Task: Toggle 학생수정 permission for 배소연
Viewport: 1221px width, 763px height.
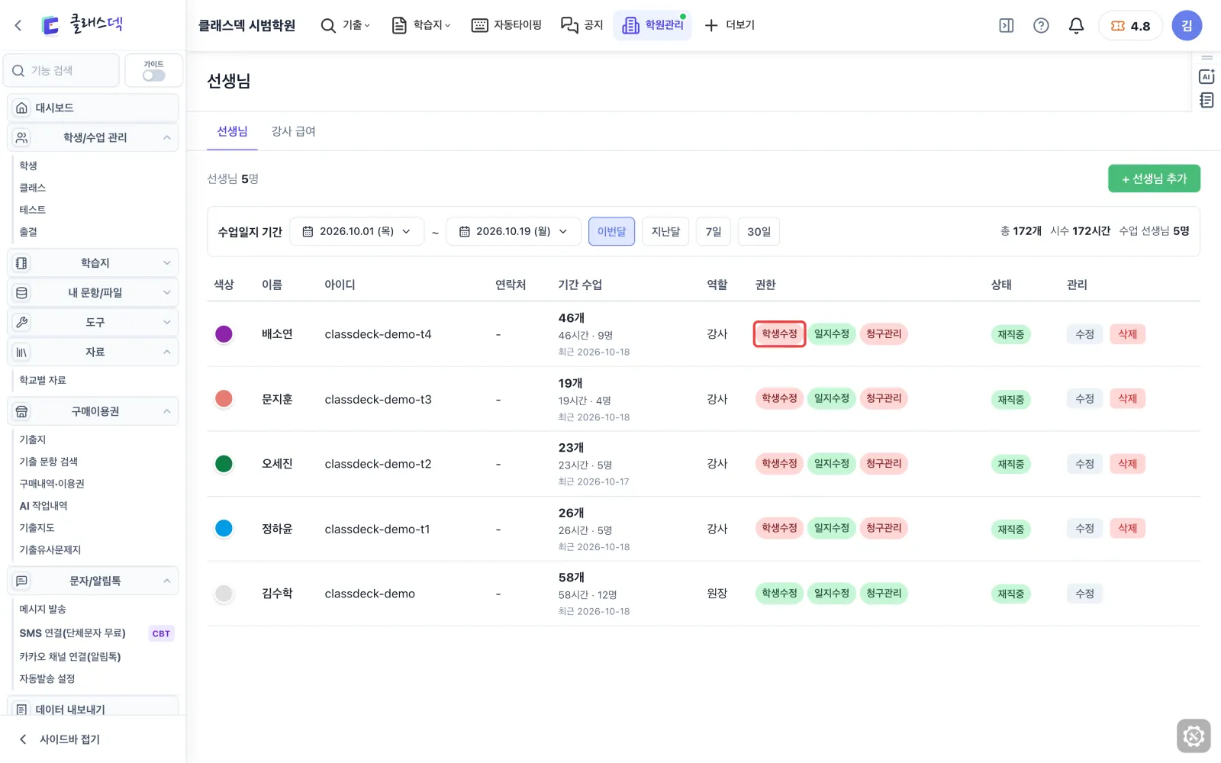Action: pos(779,334)
